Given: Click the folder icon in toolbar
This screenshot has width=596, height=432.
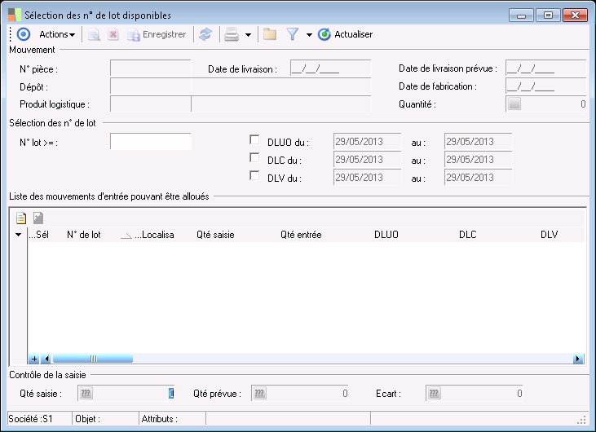Looking at the screenshot, I should pyautogui.click(x=270, y=34).
